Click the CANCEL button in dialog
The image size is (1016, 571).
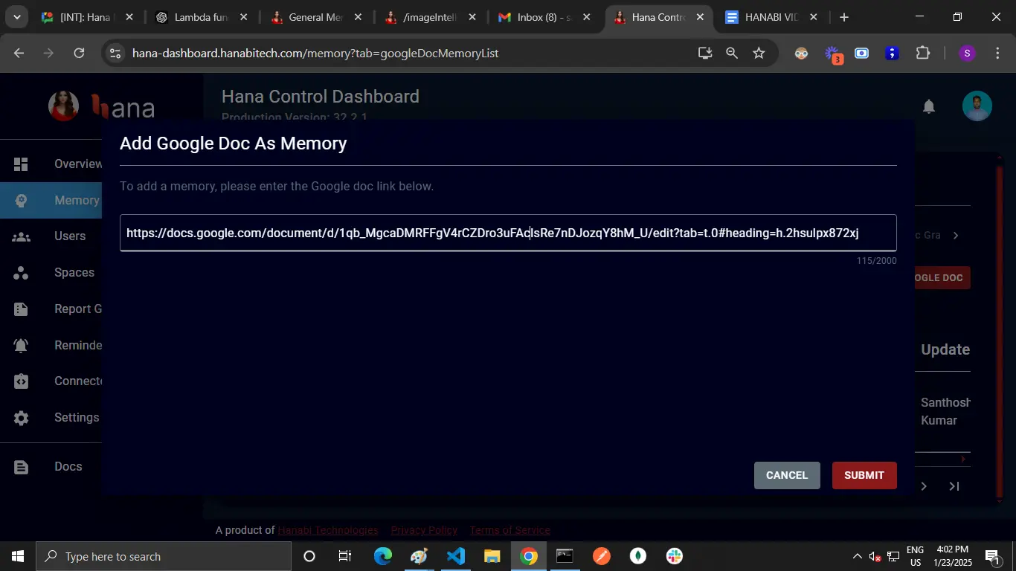pyautogui.click(x=787, y=475)
